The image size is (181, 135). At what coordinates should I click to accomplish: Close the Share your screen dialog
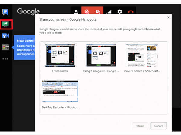click(x=168, y=17)
